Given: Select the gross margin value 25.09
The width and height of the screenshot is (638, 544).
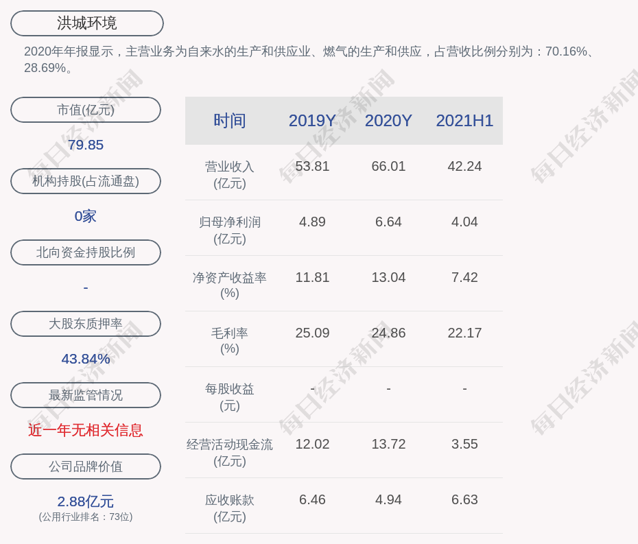Looking at the screenshot, I should point(312,333).
